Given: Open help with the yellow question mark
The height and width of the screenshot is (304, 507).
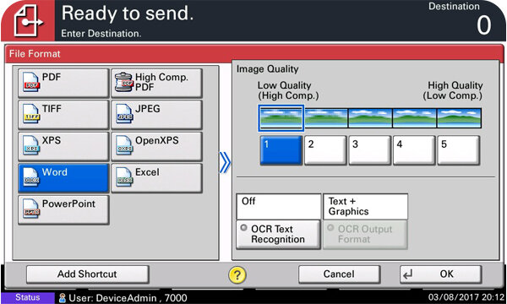Looking at the screenshot, I should 237,275.
